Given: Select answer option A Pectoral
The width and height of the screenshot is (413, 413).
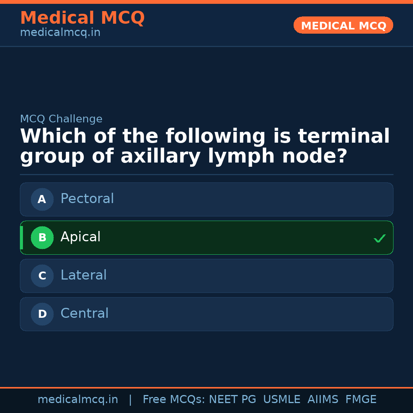Looking at the screenshot, I should (206, 199).
